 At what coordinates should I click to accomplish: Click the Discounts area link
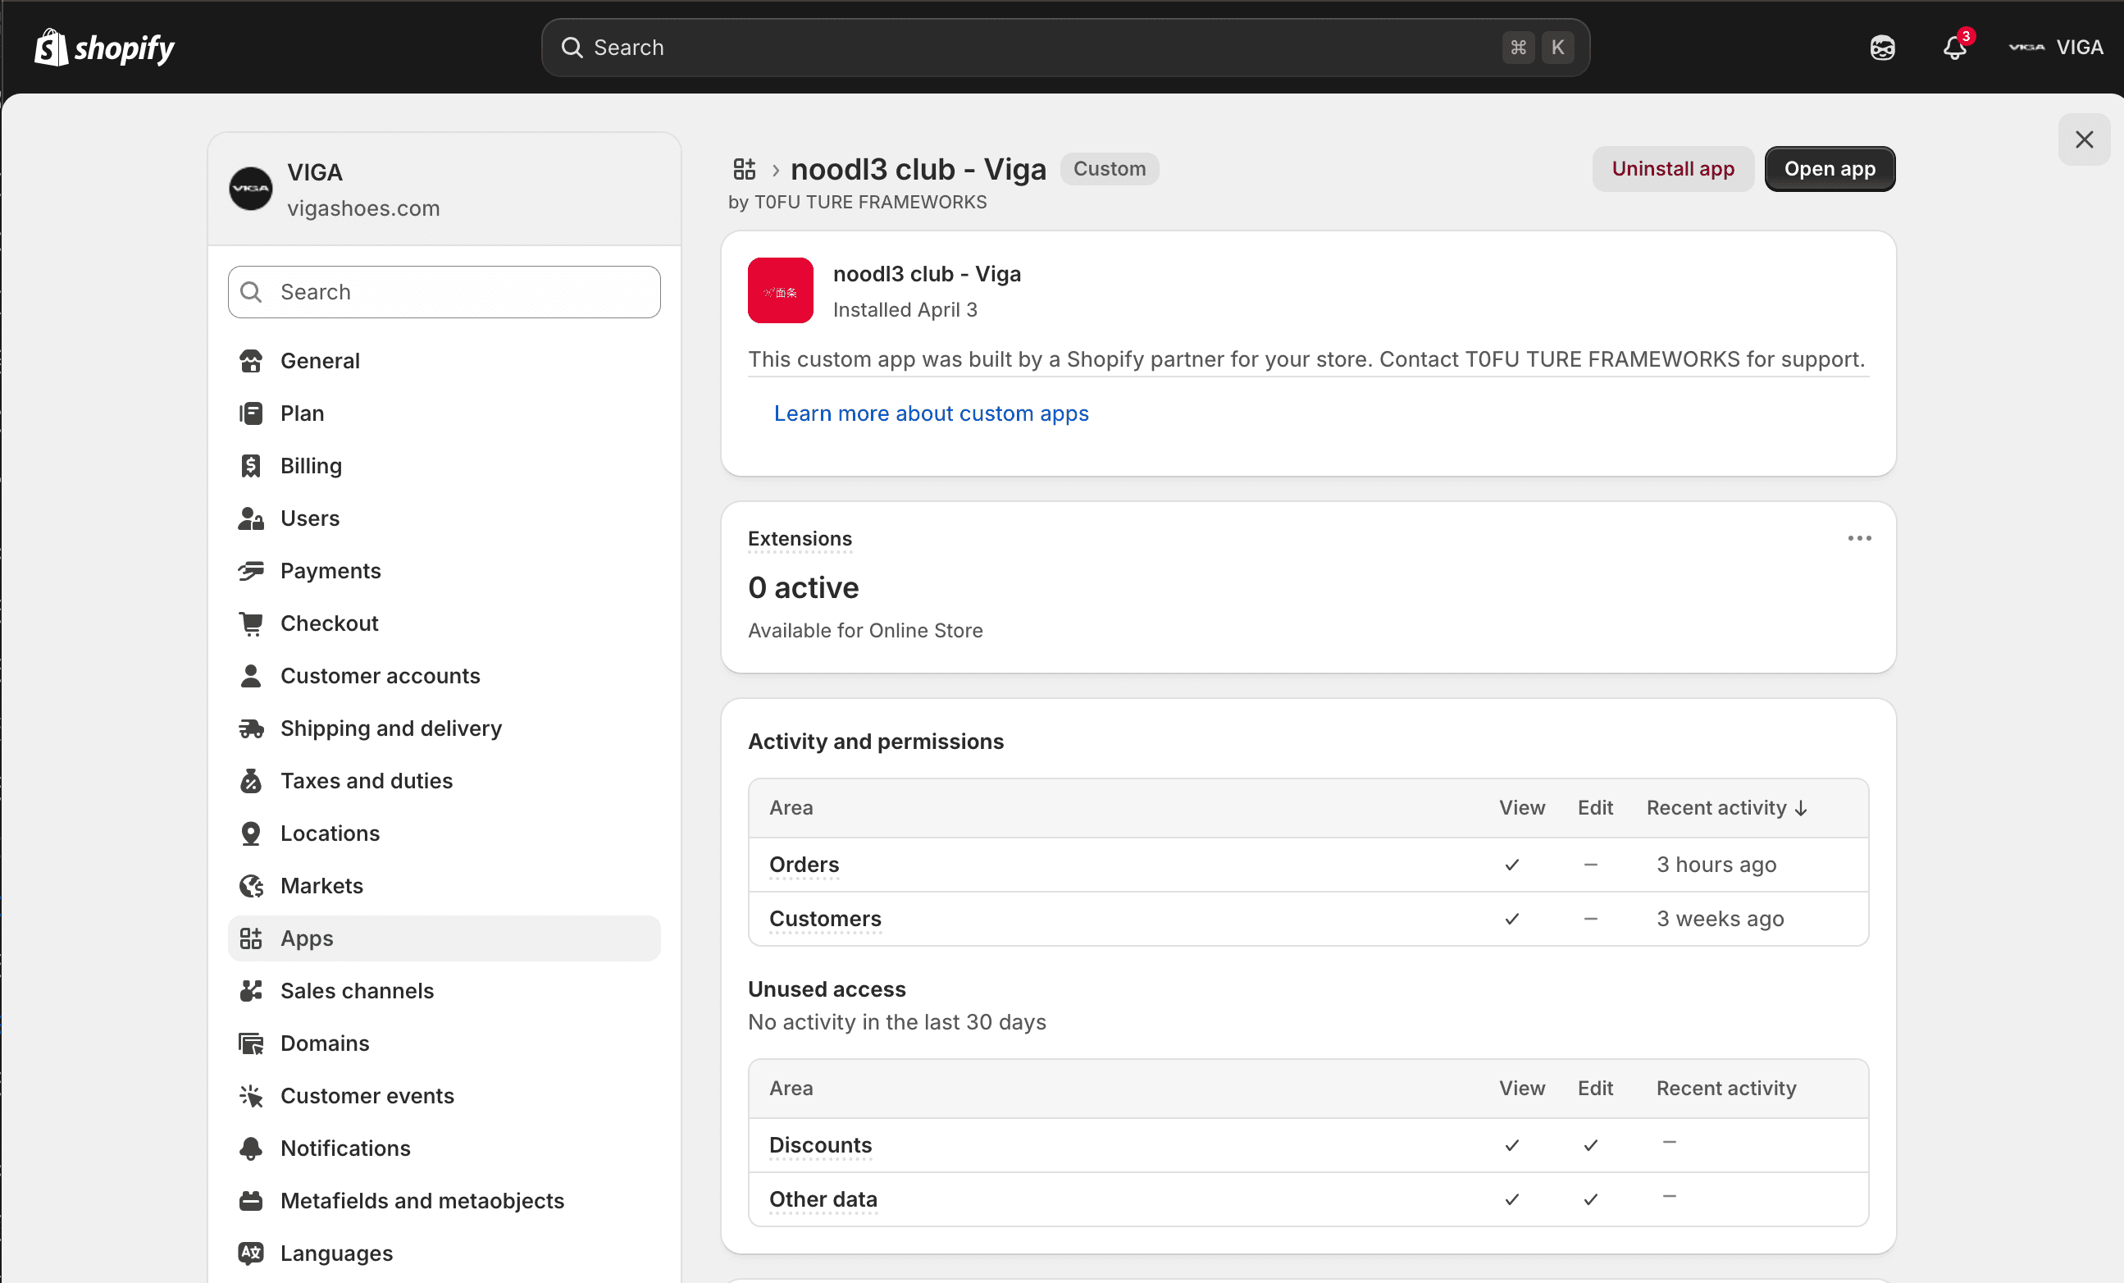pyautogui.click(x=821, y=1146)
